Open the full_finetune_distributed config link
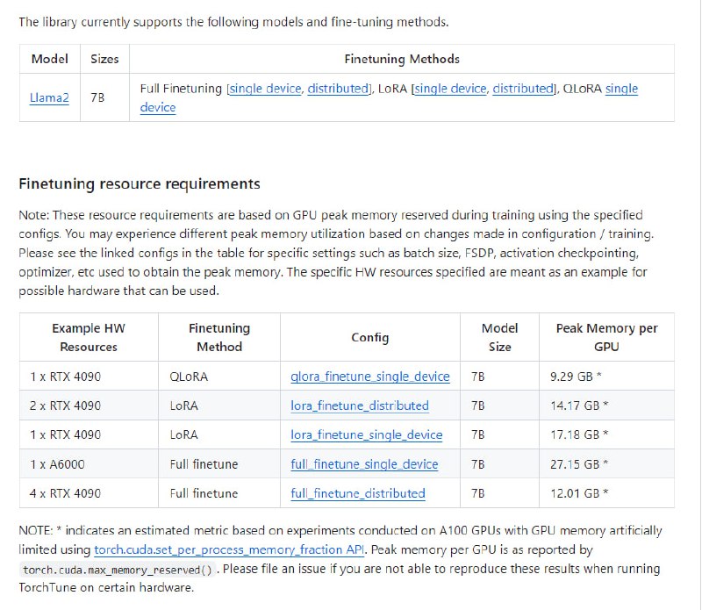 (357, 492)
